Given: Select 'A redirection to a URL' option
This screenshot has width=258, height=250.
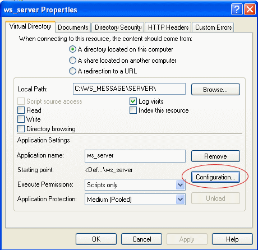Looking at the screenshot, I should [x=72, y=71].
